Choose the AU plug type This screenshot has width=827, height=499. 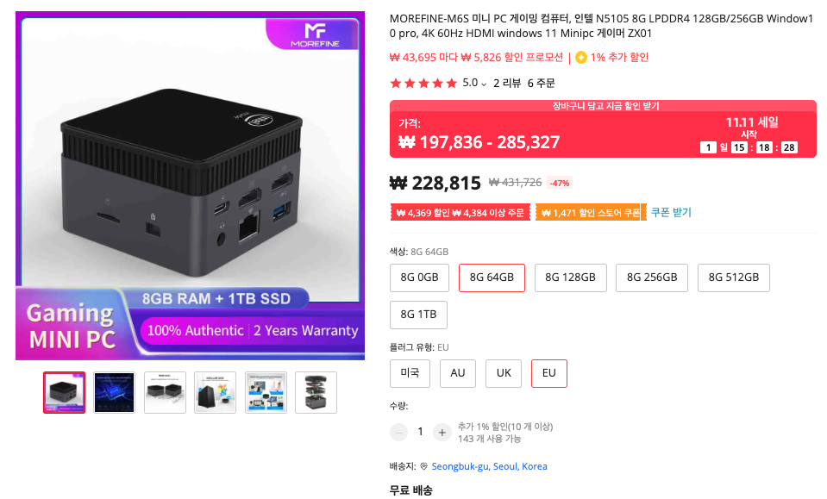458,373
